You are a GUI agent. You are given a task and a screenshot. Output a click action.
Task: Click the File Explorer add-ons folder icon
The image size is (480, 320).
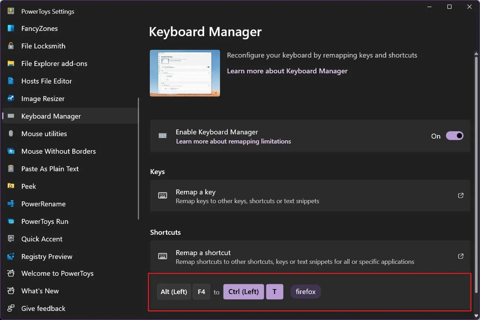pyautogui.click(x=11, y=64)
